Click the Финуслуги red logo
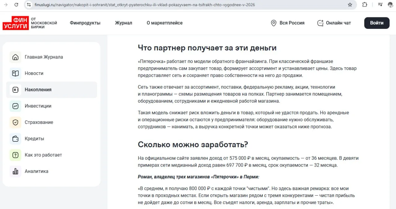The image size is (396, 209). tap(16, 23)
